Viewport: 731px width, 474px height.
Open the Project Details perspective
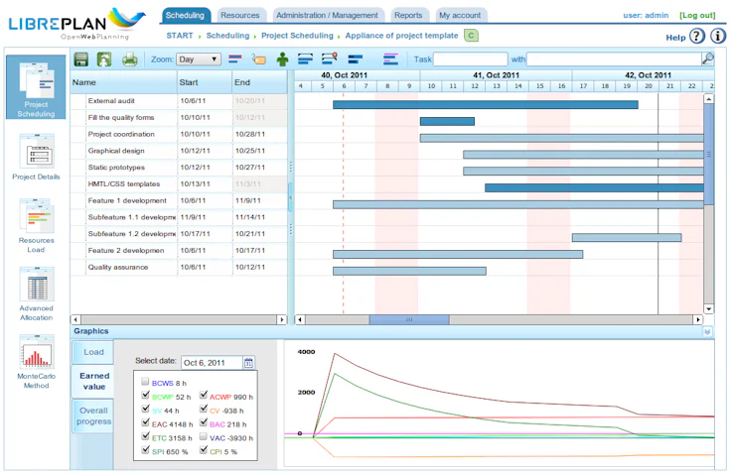coord(36,157)
